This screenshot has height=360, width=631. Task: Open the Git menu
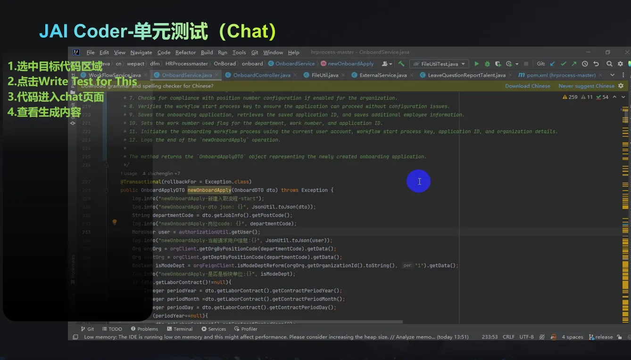(x=255, y=52)
